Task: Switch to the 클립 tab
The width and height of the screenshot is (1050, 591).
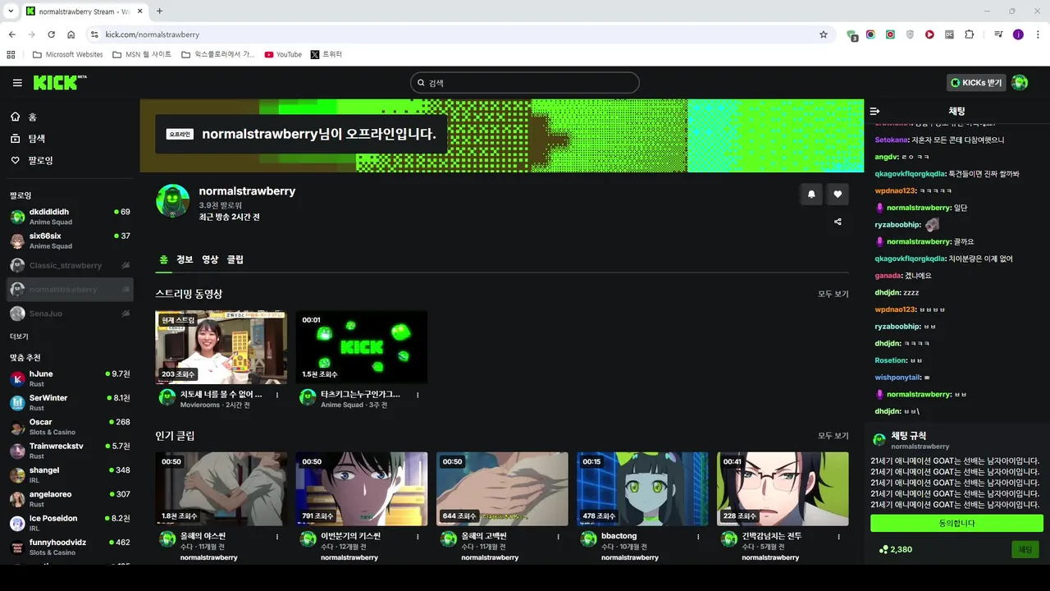Action: click(x=235, y=259)
